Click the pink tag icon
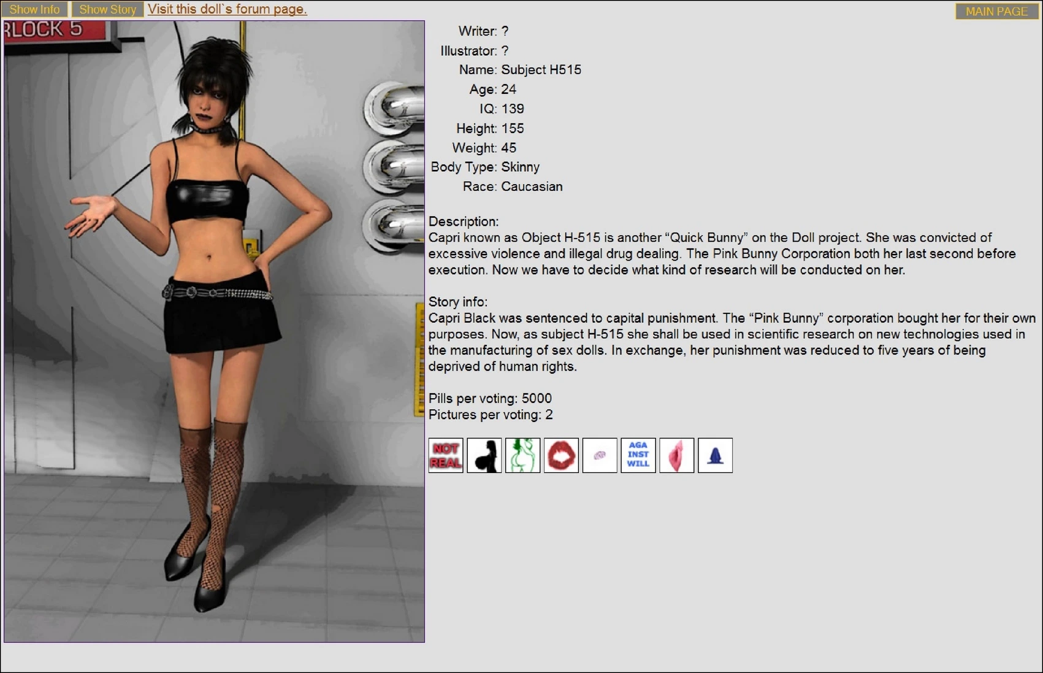The height and width of the screenshot is (673, 1043). pos(676,455)
